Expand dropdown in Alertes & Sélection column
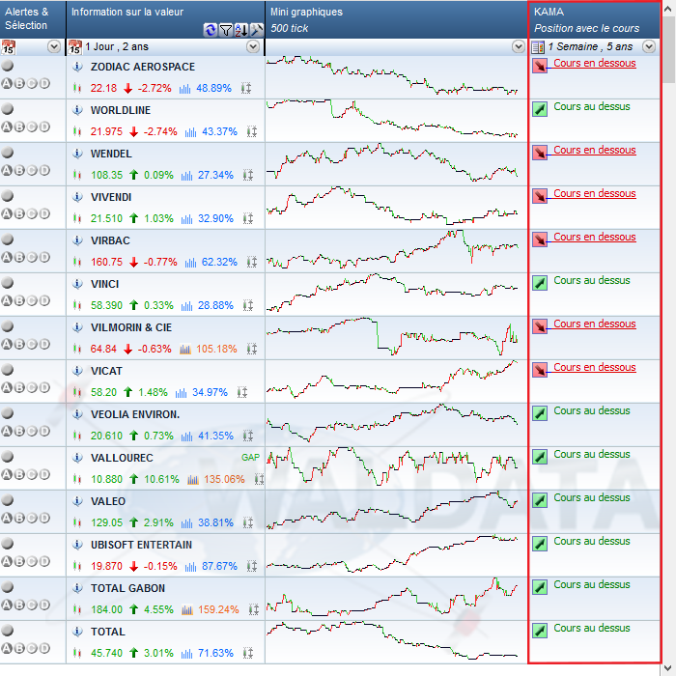Screen dimensions: 676x676 (x=54, y=46)
